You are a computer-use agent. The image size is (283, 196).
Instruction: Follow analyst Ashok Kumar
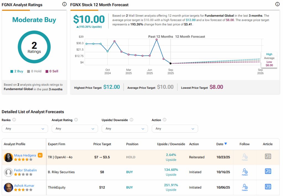[x=245, y=187]
